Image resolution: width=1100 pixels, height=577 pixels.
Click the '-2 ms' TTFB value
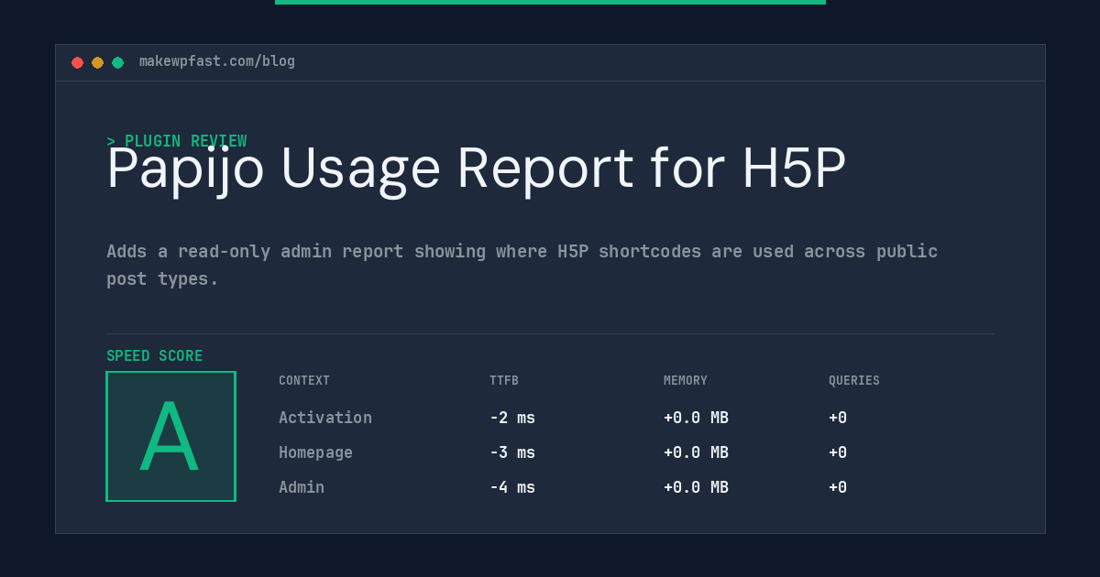pos(512,418)
